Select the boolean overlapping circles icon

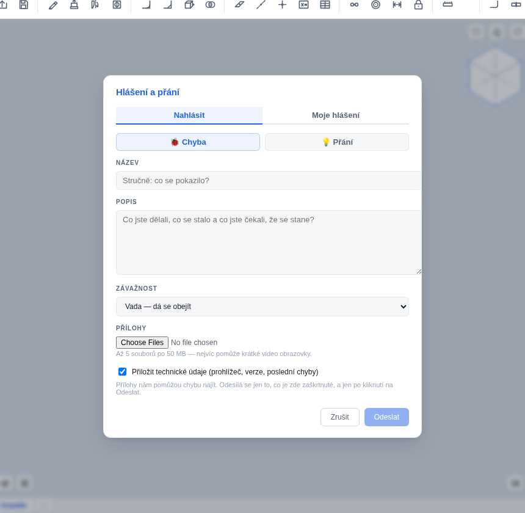coord(210,5)
